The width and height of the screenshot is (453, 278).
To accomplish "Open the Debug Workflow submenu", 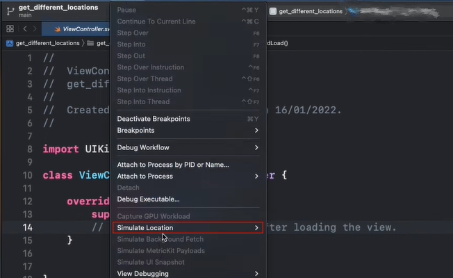I will click(188, 147).
